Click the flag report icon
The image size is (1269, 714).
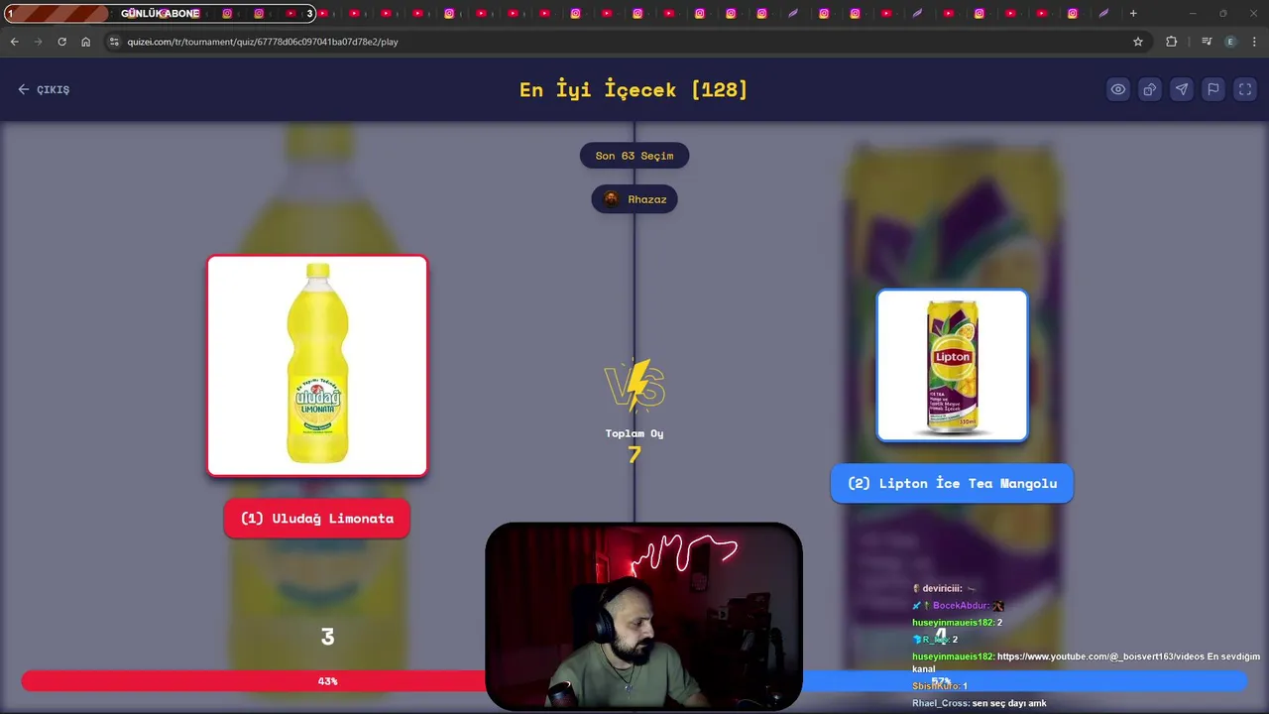coord(1212,89)
